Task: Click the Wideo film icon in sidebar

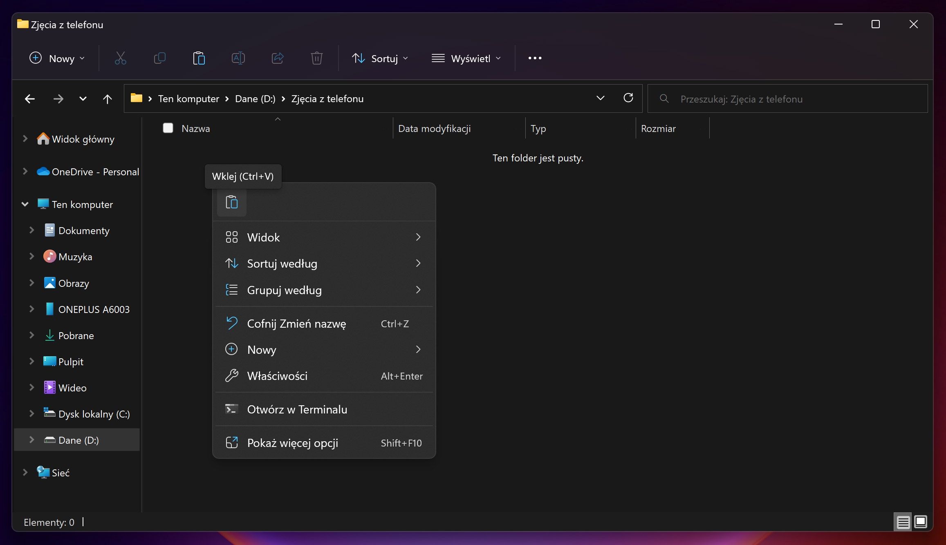Action: [49, 387]
